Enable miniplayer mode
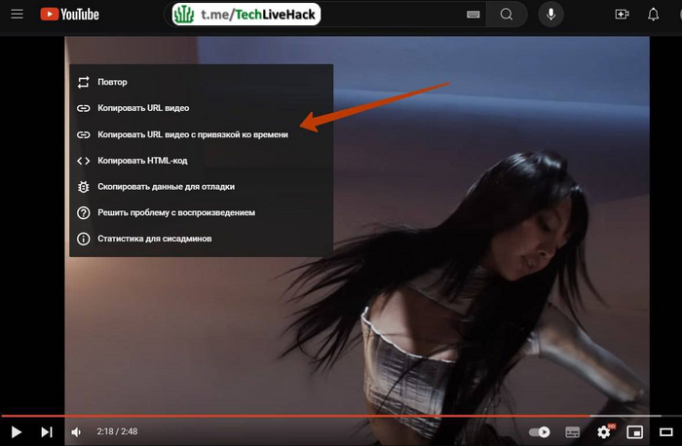 pos(634,432)
